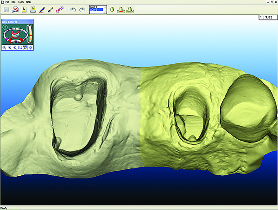Toggle the highlighted view mode button in View Control
Screen dimensions: 278x210
(25, 48)
